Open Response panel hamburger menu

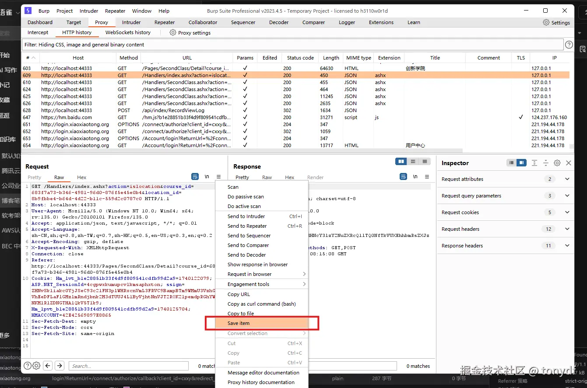(427, 176)
